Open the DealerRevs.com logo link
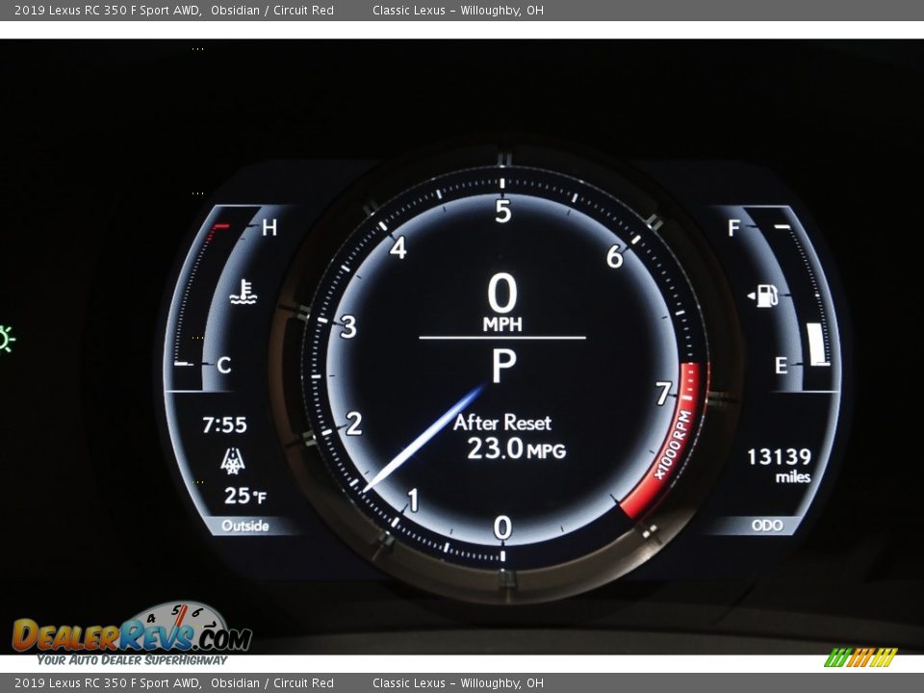Image resolution: width=924 pixels, height=693 pixels. 132,633
